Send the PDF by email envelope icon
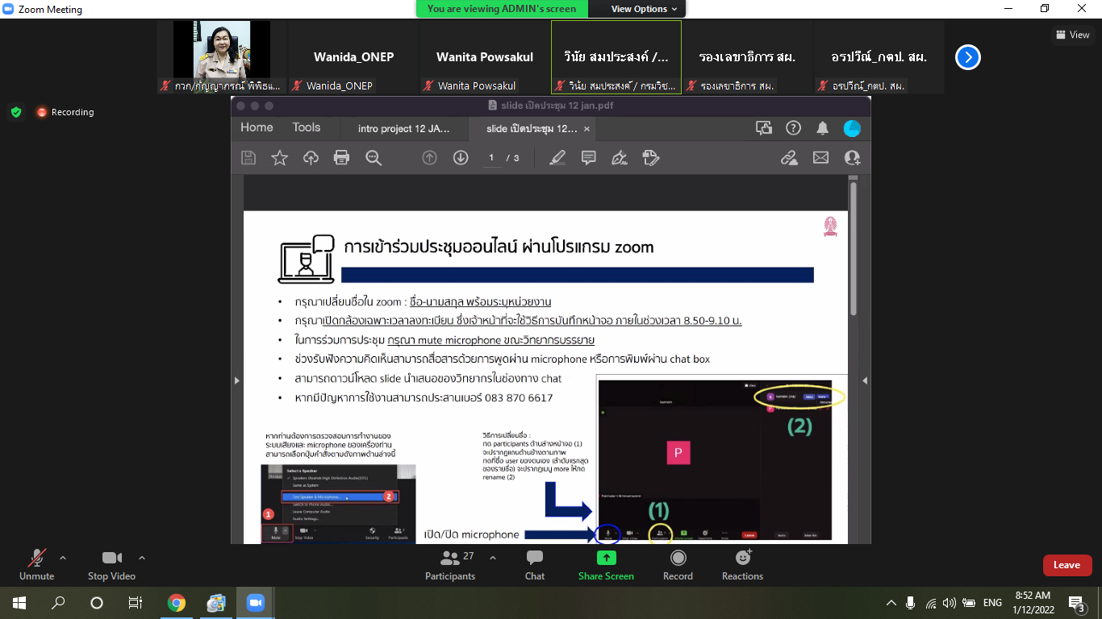The image size is (1102, 619). tap(820, 158)
